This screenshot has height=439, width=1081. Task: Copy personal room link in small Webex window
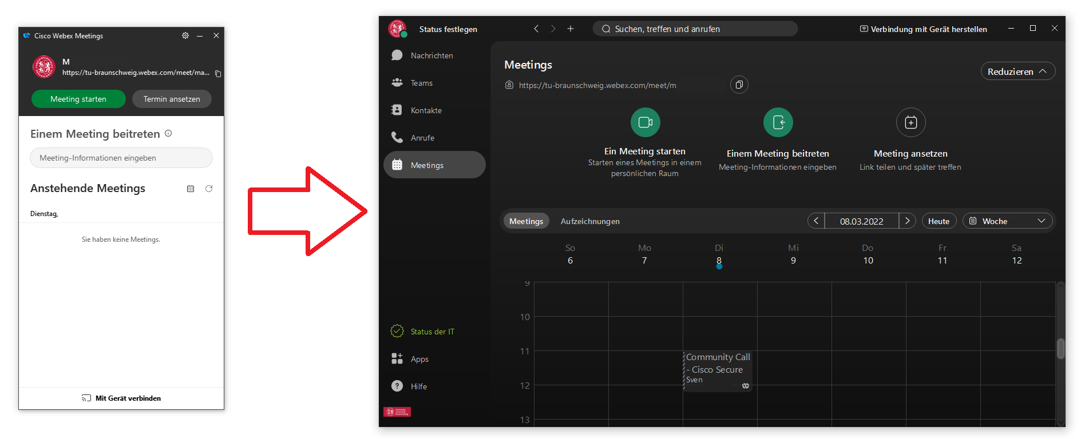coord(218,73)
